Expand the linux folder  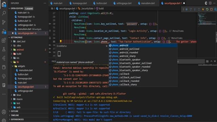coord(12,95)
